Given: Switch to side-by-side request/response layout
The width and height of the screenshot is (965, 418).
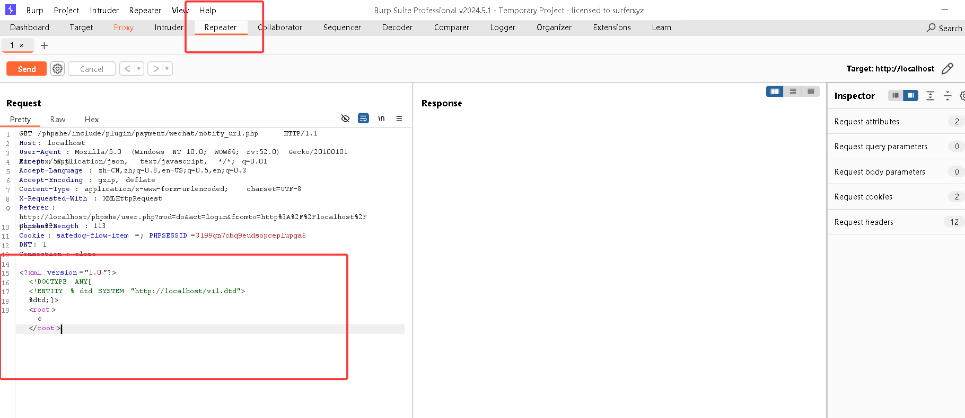Looking at the screenshot, I should tap(775, 92).
